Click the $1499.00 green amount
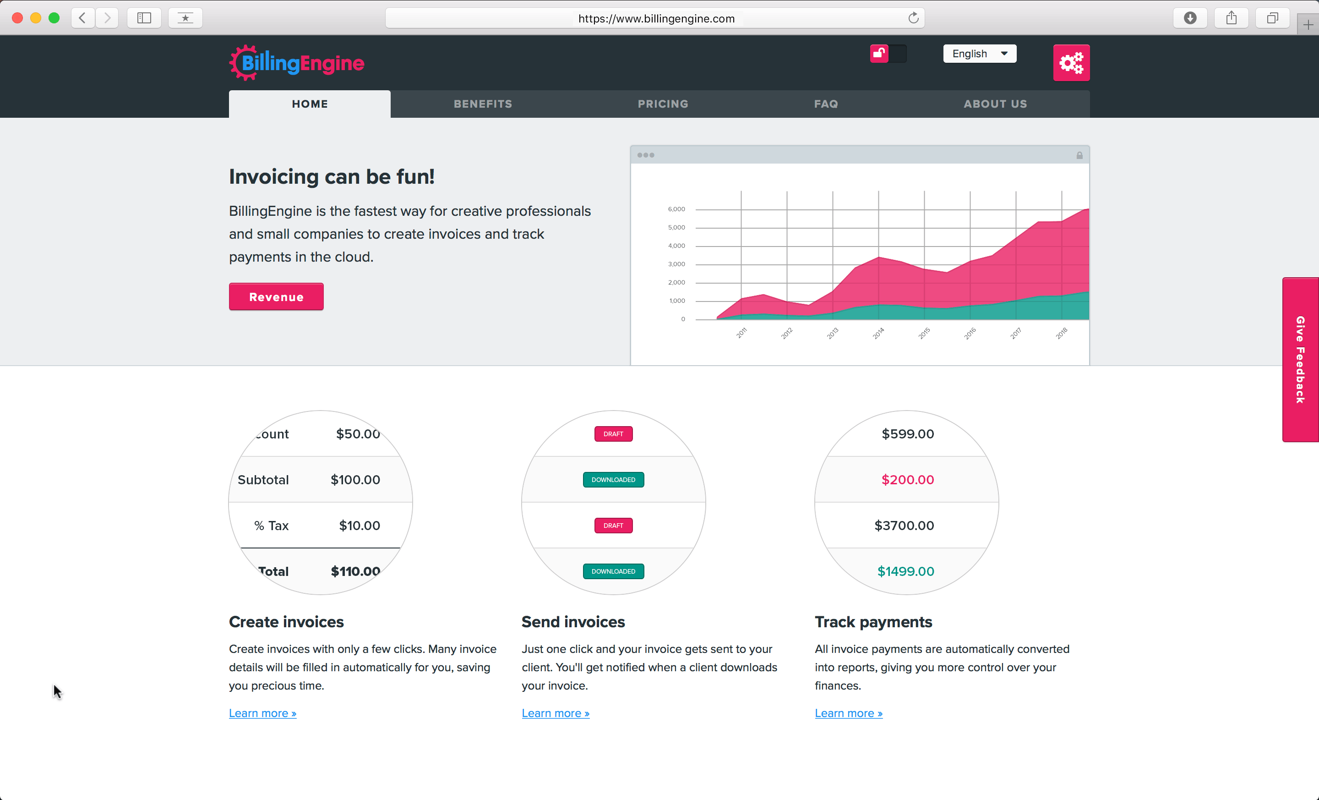The image size is (1319, 800). pos(906,571)
